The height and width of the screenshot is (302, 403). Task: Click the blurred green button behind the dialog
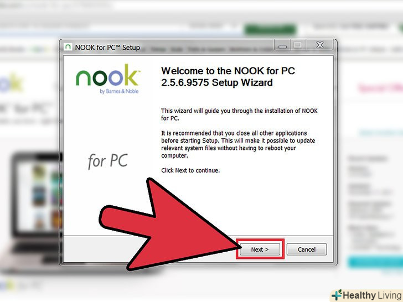(270, 29)
